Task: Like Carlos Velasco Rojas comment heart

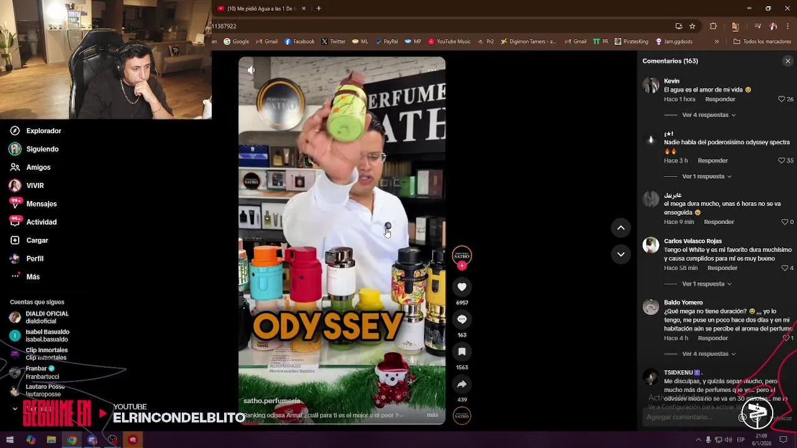Action: tap(785, 268)
